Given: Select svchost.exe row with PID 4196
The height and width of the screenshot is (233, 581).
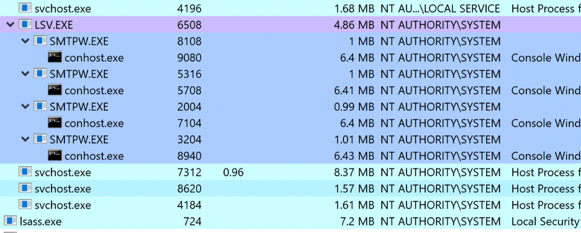Looking at the screenshot, I should 290,8.
